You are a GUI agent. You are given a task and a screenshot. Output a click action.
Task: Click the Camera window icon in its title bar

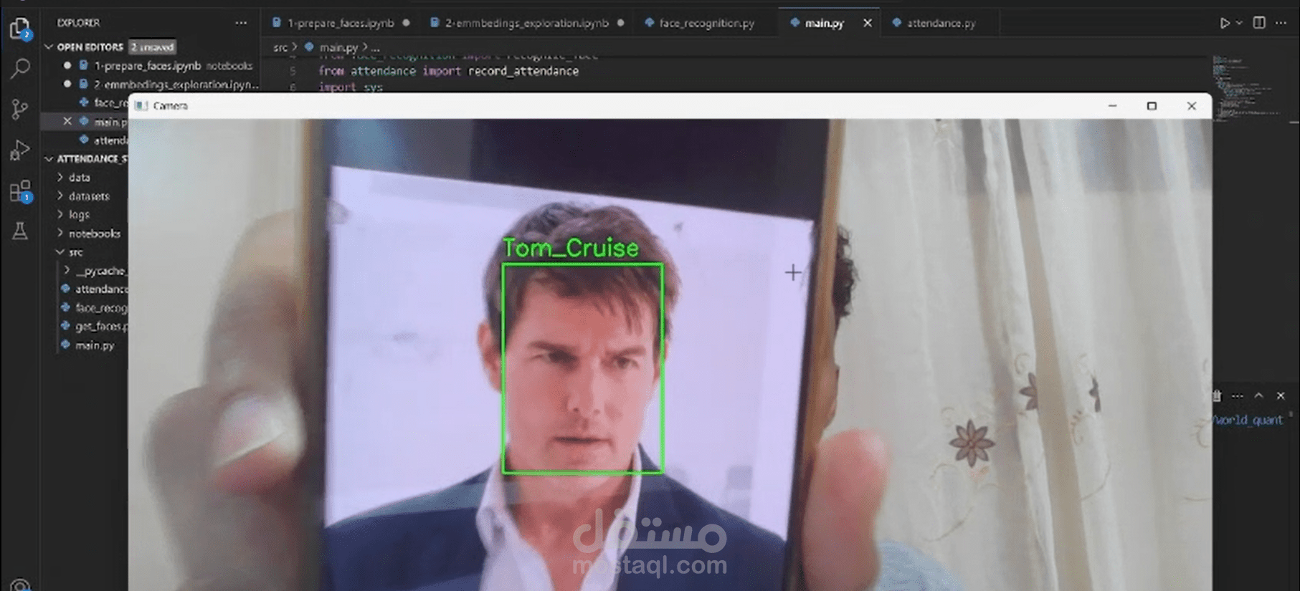pos(141,105)
